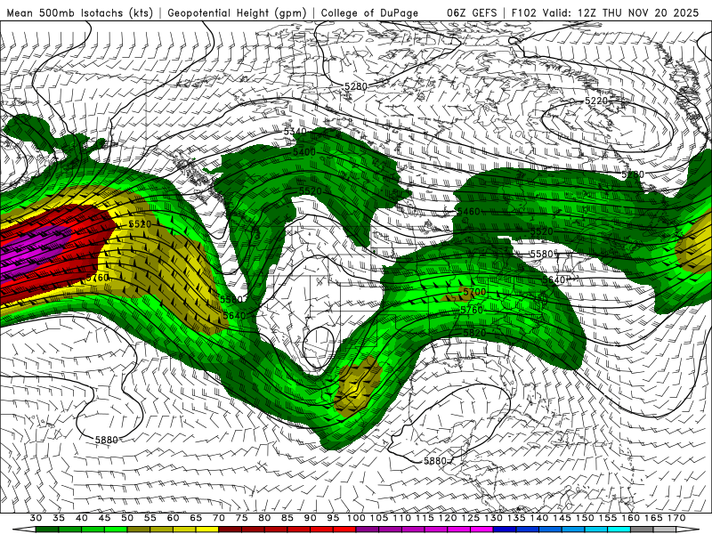Click the 150 knots legend value
Screen dimensions: 712x534
tap(585, 518)
